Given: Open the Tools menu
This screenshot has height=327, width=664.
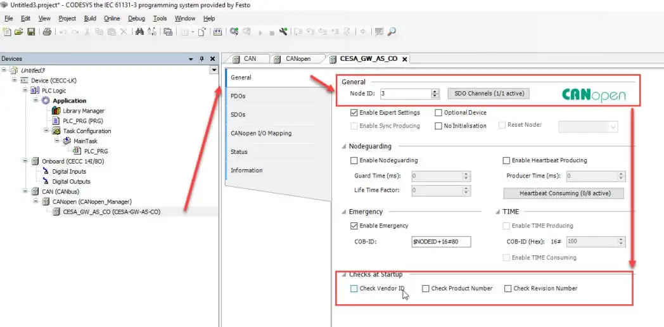Looking at the screenshot, I should [160, 18].
